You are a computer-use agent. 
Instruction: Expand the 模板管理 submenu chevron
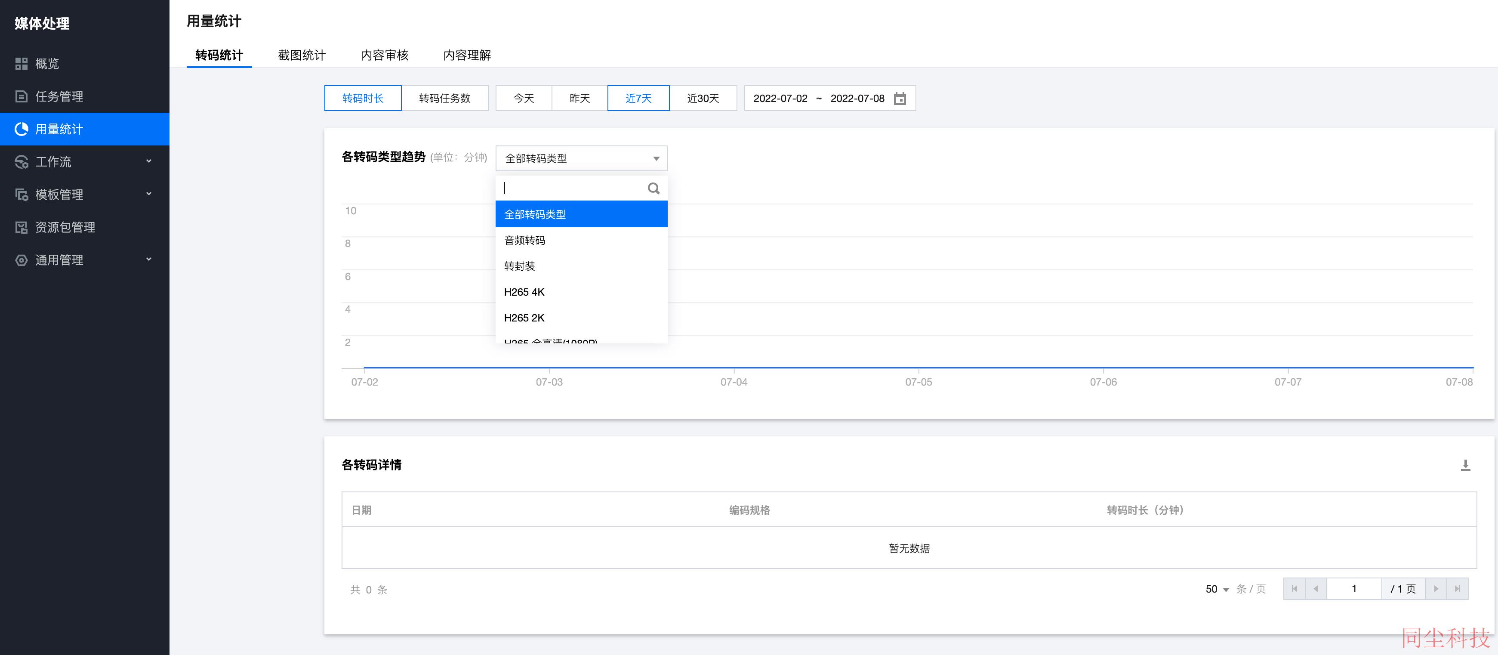click(x=149, y=194)
